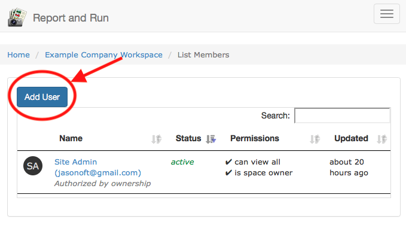Open Site Admin user profile link
This screenshot has width=406, height=234.
coord(97,167)
